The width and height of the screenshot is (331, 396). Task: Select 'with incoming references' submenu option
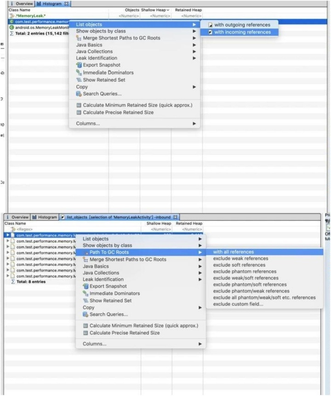[242, 32]
